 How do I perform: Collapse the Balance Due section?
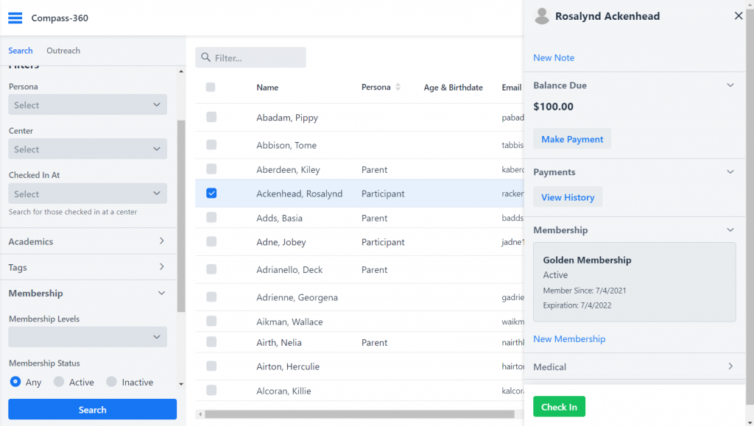[730, 85]
